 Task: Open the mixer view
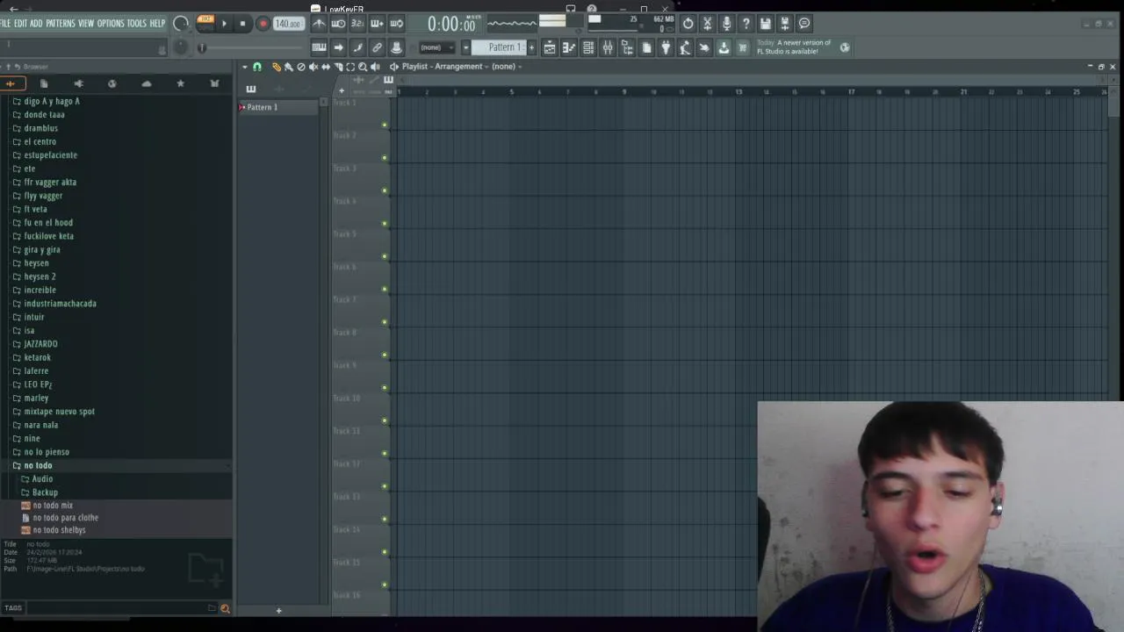click(607, 47)
